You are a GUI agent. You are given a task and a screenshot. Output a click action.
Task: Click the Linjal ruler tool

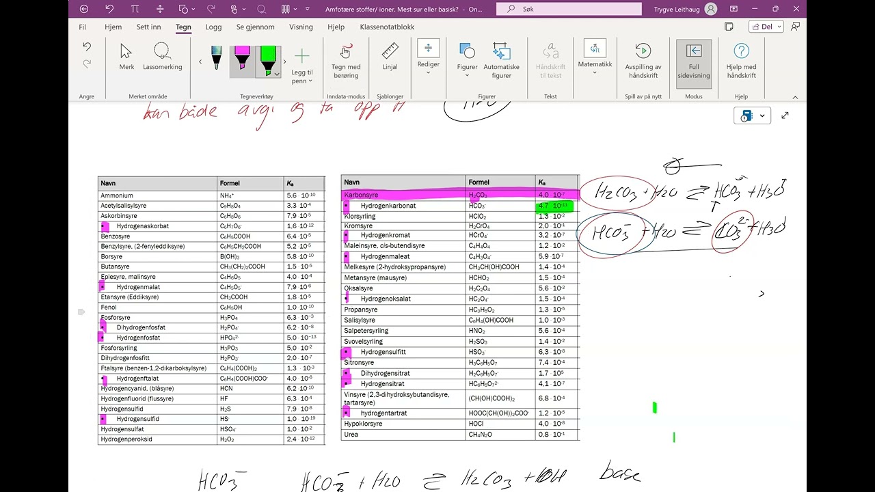[390, 56]
